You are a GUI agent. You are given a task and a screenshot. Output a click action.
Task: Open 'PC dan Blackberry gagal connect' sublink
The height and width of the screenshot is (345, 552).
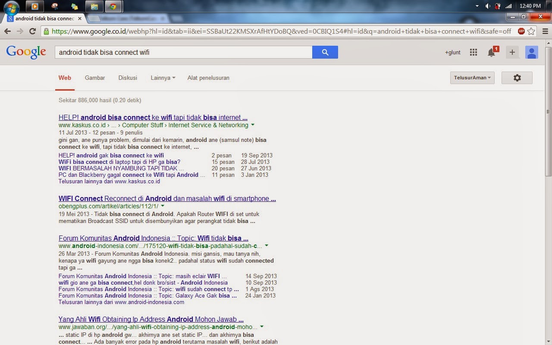[x=132, y=175]
